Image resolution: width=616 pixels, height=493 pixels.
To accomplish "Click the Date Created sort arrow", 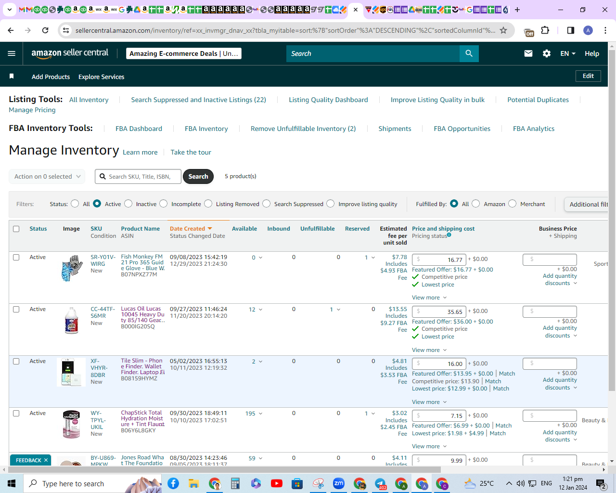I will point(210,229).
